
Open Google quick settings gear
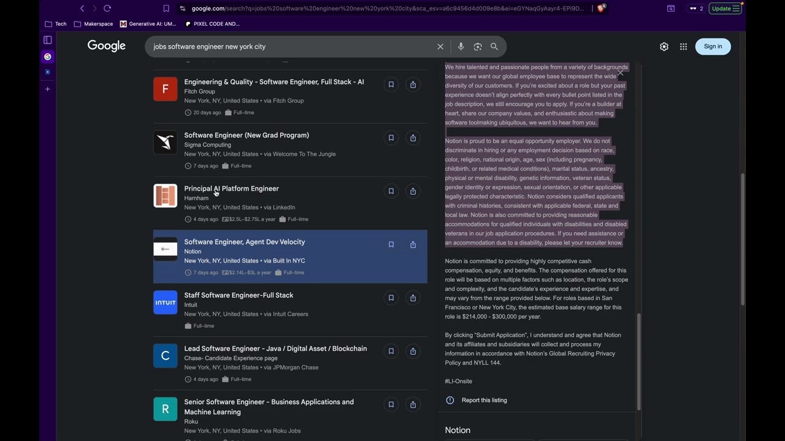click(664, 47)
